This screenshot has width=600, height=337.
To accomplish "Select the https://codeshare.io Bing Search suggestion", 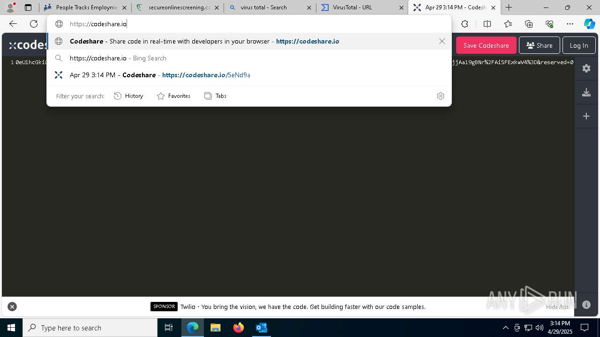I will [x=249, y=58].
